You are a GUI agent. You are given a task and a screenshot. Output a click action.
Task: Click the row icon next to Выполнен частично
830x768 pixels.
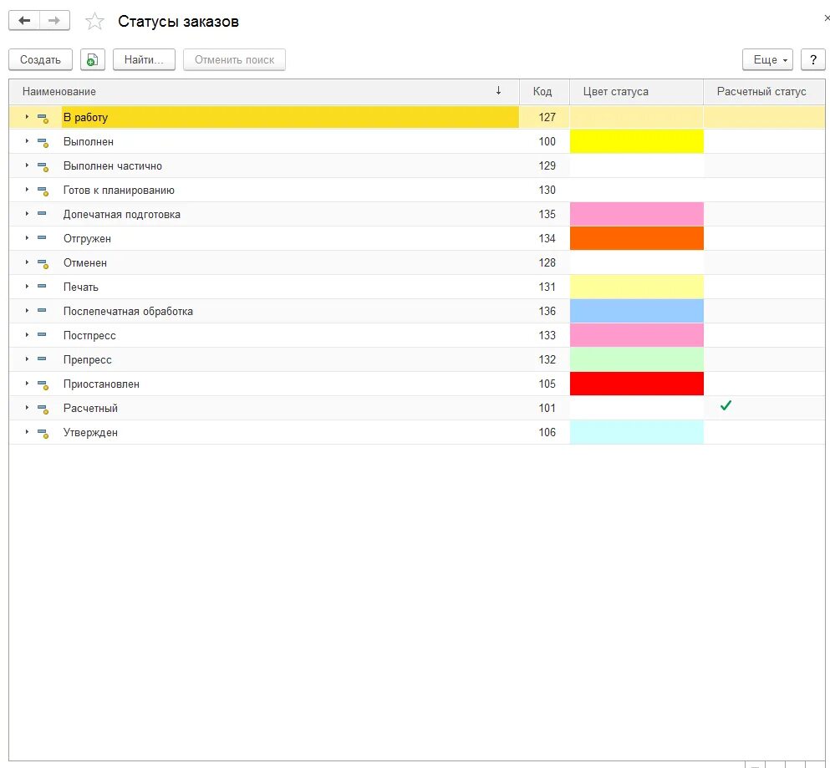(x=43, y=167)
